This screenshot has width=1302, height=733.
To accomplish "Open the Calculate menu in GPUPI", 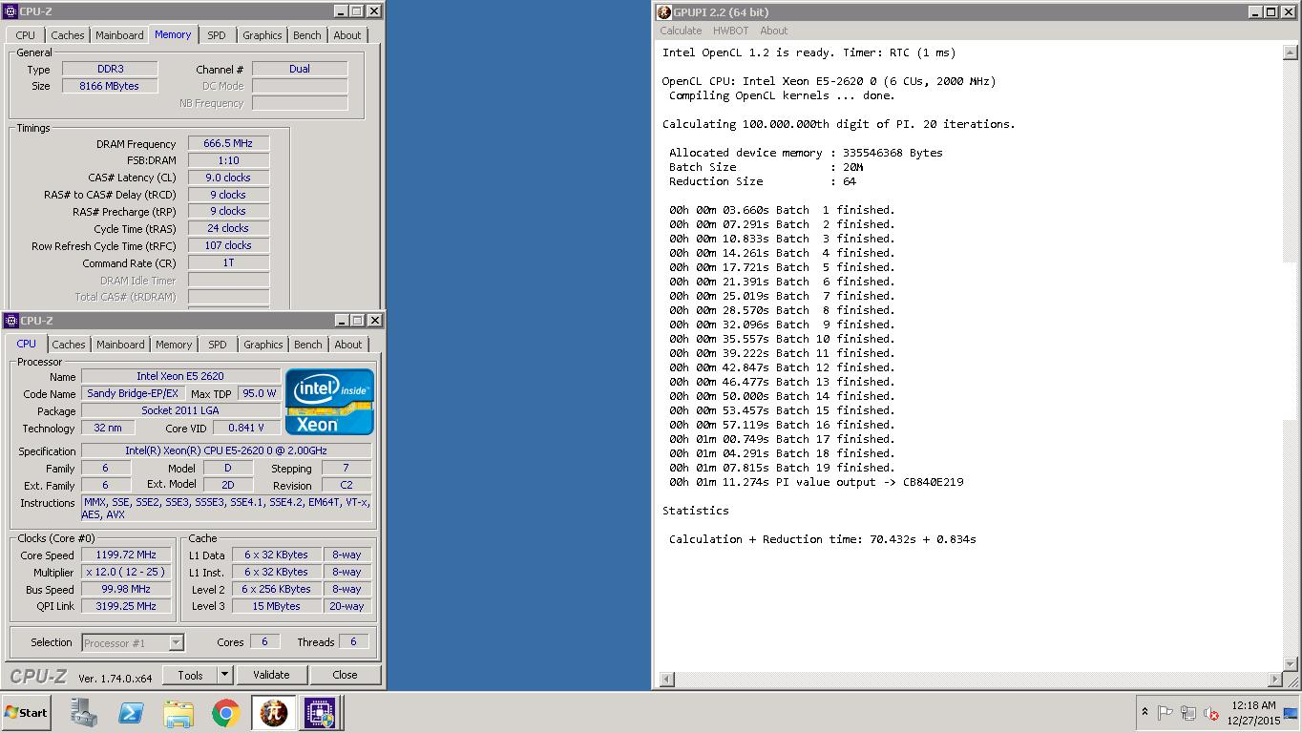I will point(681,31).
